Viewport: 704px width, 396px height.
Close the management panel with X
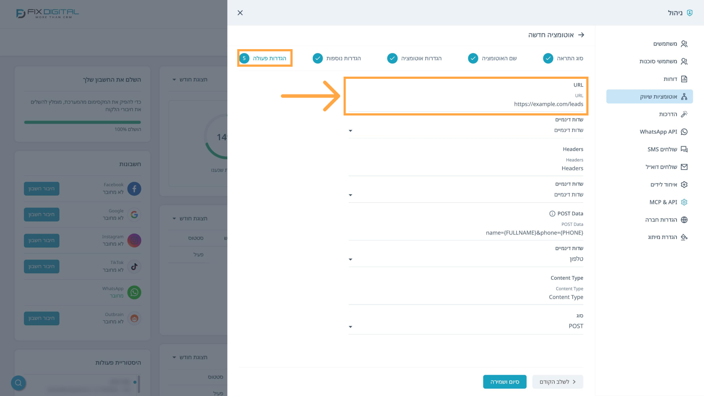pos(240,13)
